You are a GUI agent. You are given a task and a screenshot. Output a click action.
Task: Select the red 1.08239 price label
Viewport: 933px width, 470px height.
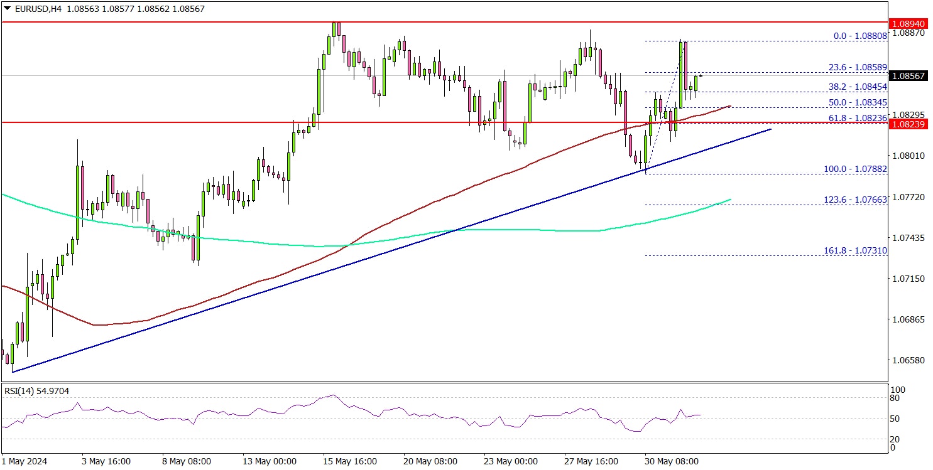[x=910, y=125]
